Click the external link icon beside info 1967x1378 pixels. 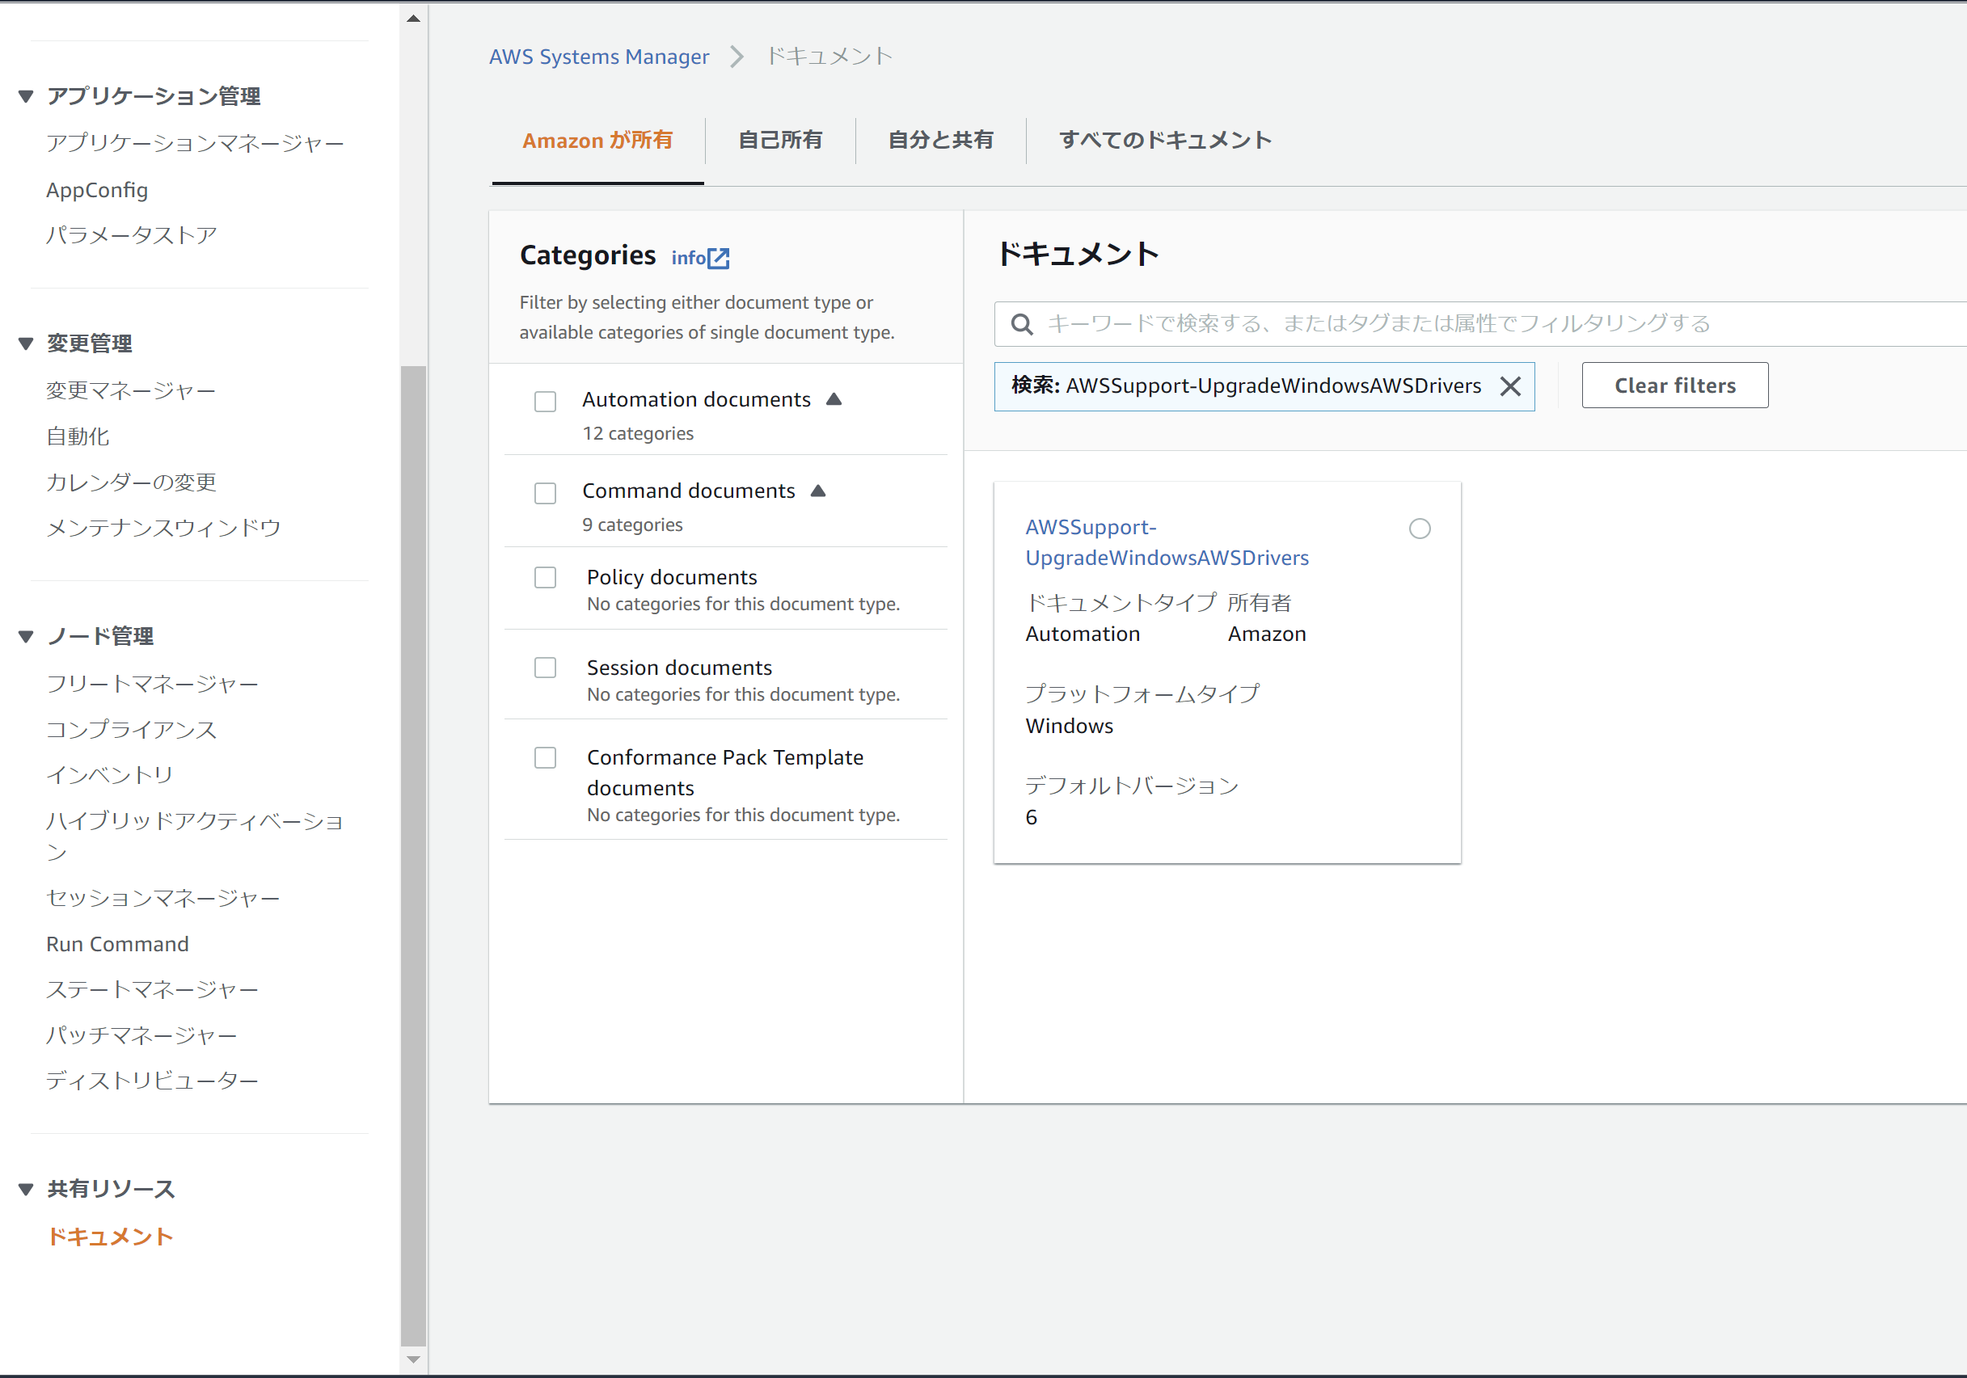(719, 259)
